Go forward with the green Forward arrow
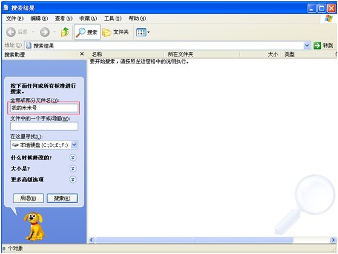 45,32
